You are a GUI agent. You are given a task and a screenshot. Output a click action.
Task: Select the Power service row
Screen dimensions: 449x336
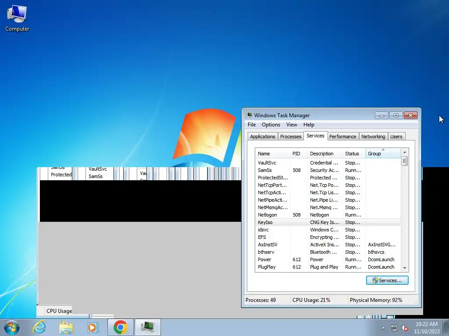[x=328, y=259]
